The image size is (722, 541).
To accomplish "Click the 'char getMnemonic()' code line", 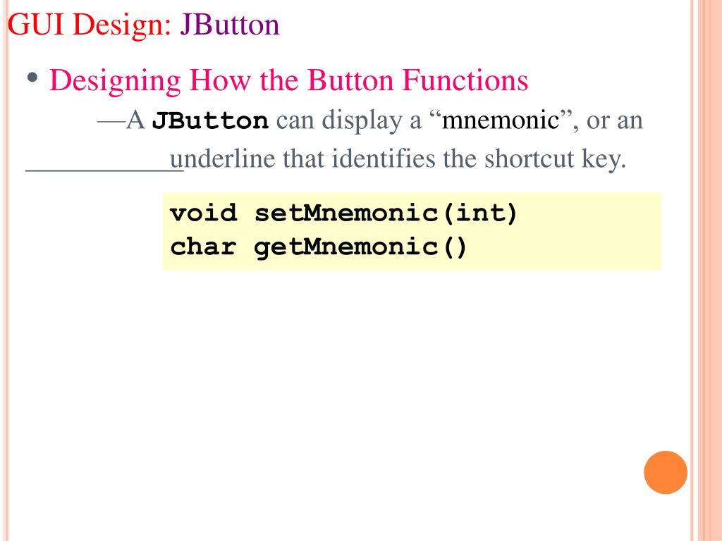I will tap(319, 247).
